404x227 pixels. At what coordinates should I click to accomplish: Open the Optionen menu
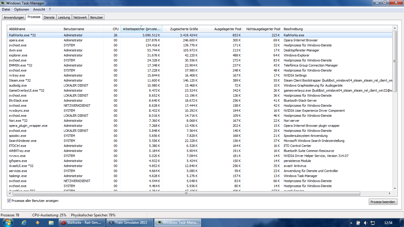coord(21,9)
